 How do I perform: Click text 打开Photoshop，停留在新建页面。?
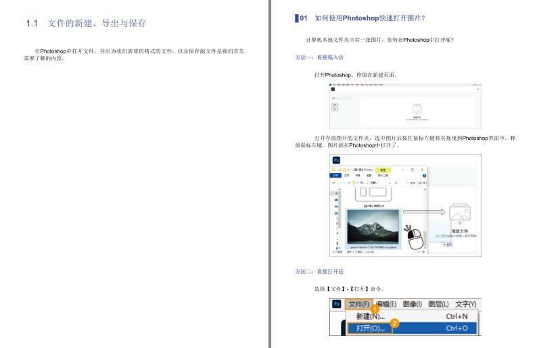click(x=356, y=75)
